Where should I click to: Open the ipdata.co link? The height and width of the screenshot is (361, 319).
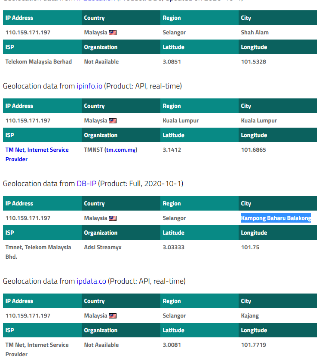point(91,281)
